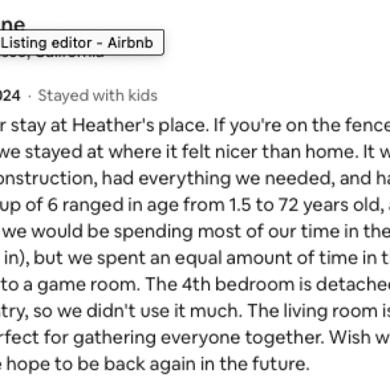Click the partially visible reviewer name heading
Viewport: 390px width, 390px height.
[12, 24]
